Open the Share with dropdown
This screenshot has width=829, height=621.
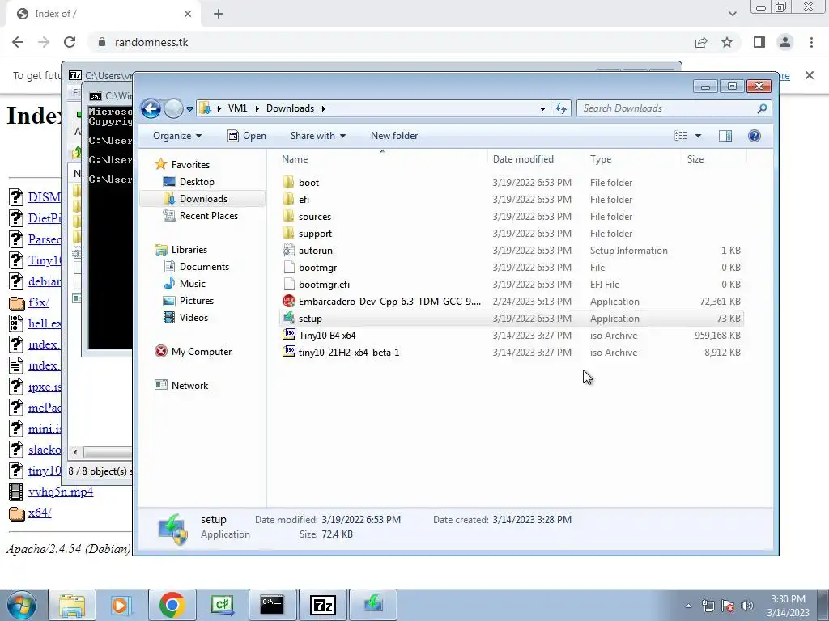pyautogui.click(x=317, y=136)
